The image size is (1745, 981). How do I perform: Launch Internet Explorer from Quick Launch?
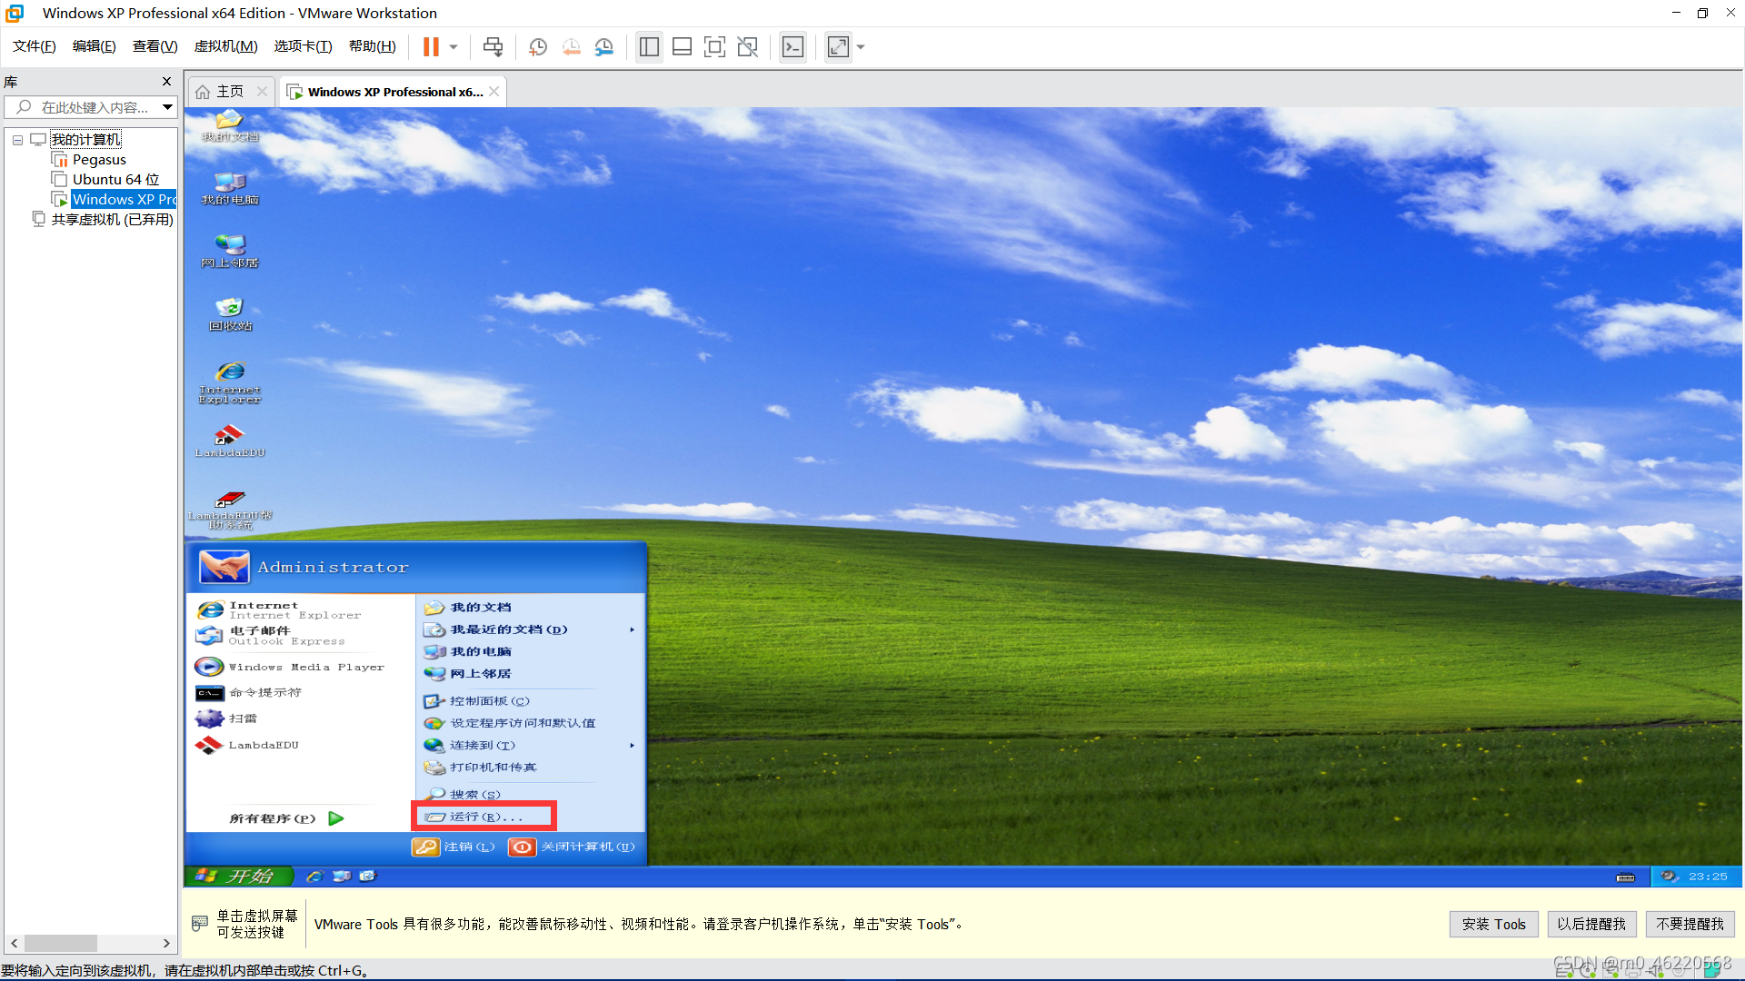pyautogui.click(x=314, y=876)
